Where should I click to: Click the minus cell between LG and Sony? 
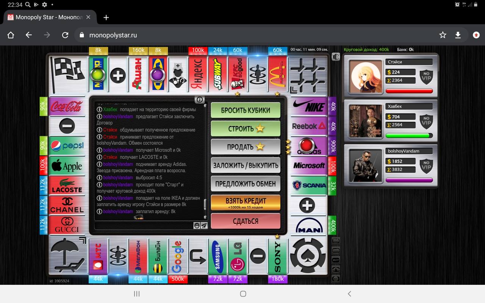point(258,256)
